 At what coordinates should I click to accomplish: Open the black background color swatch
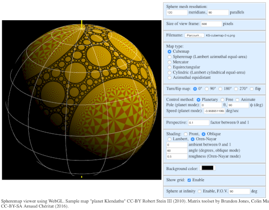point(207,168)
